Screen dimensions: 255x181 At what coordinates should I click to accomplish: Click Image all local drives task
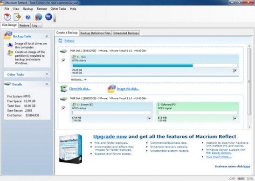(31, 45)
